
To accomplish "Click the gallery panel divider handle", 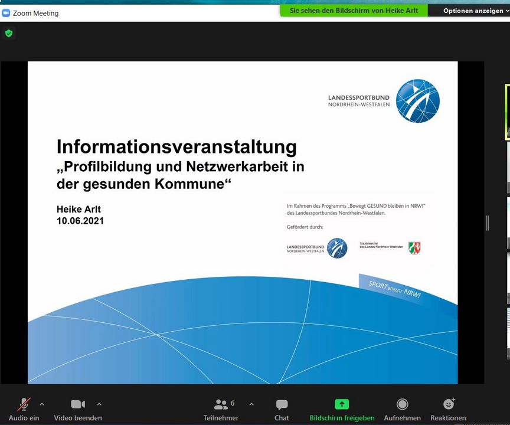I will pyautogui.click(x=487, y=223).
